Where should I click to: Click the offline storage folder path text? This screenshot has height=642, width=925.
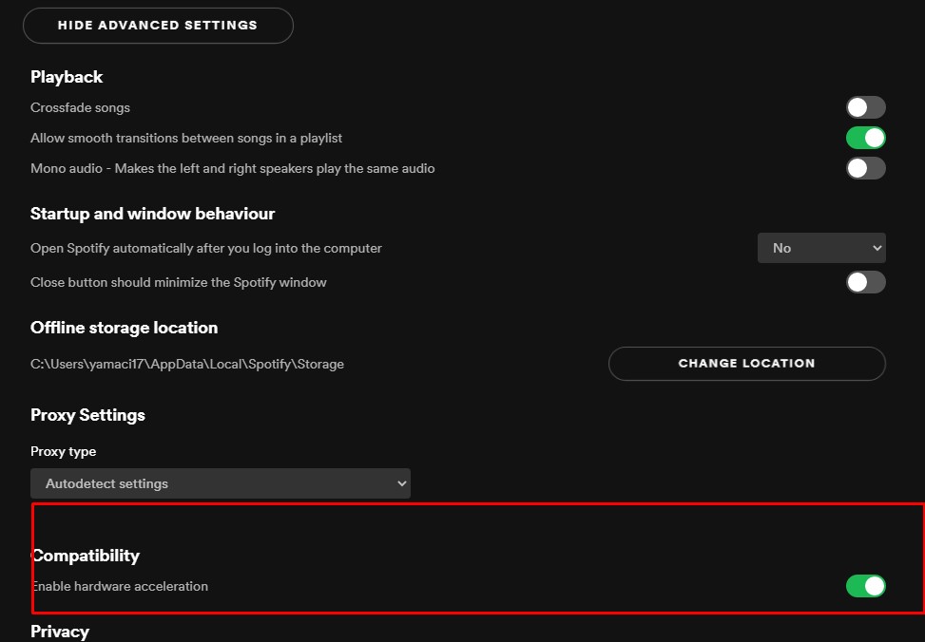tap(187, 365)
